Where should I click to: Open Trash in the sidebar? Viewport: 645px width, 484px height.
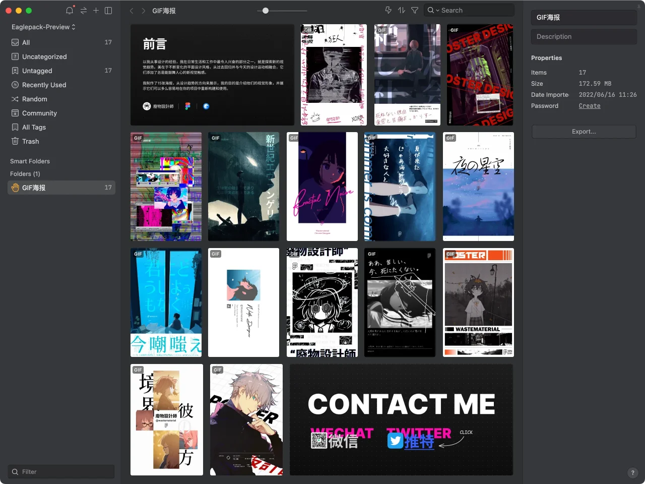tap(61, 141)
